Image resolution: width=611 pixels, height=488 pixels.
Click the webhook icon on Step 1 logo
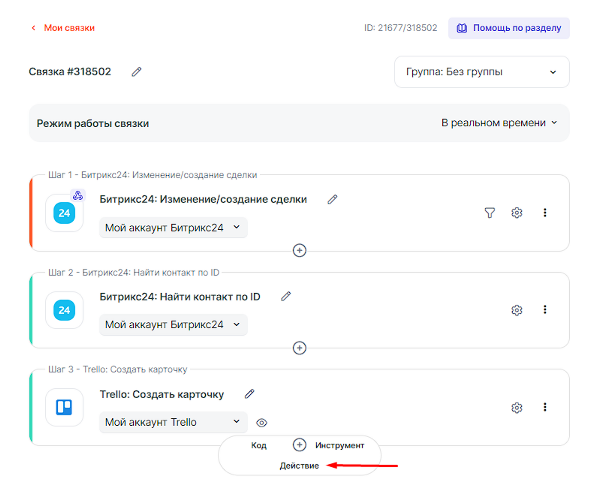tap(78, 196)
